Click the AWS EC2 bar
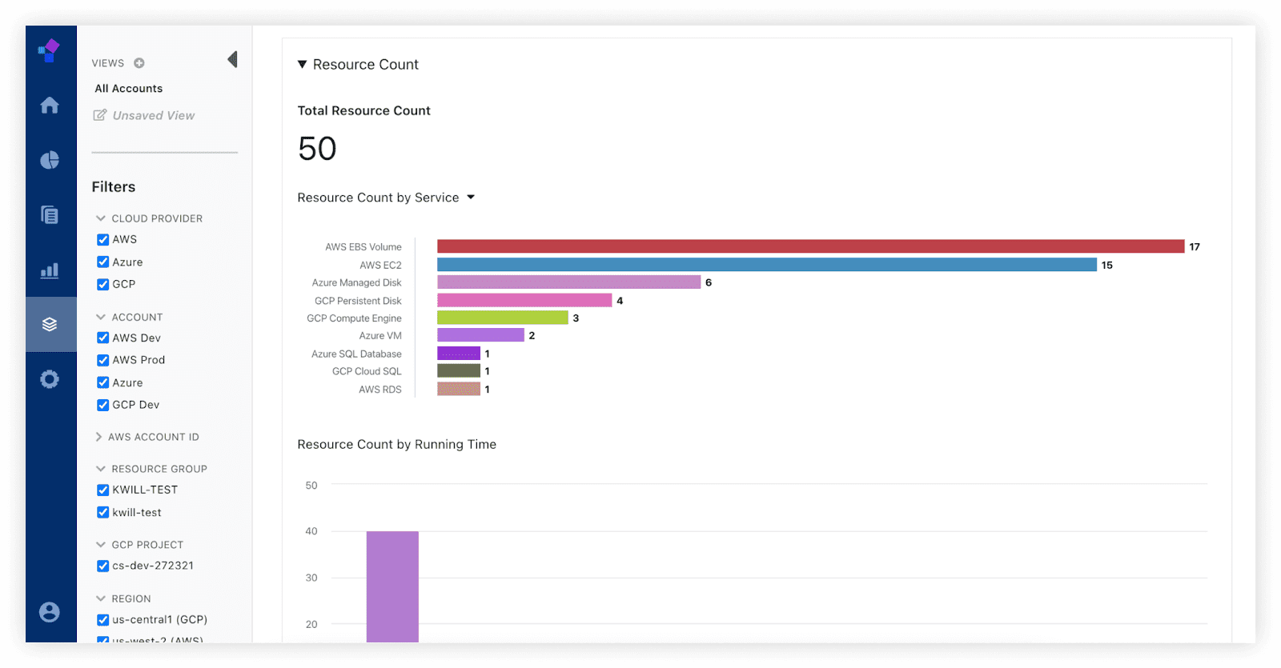Image resolution: width=1281 pixels, height=668 pixels. (767, 265)
